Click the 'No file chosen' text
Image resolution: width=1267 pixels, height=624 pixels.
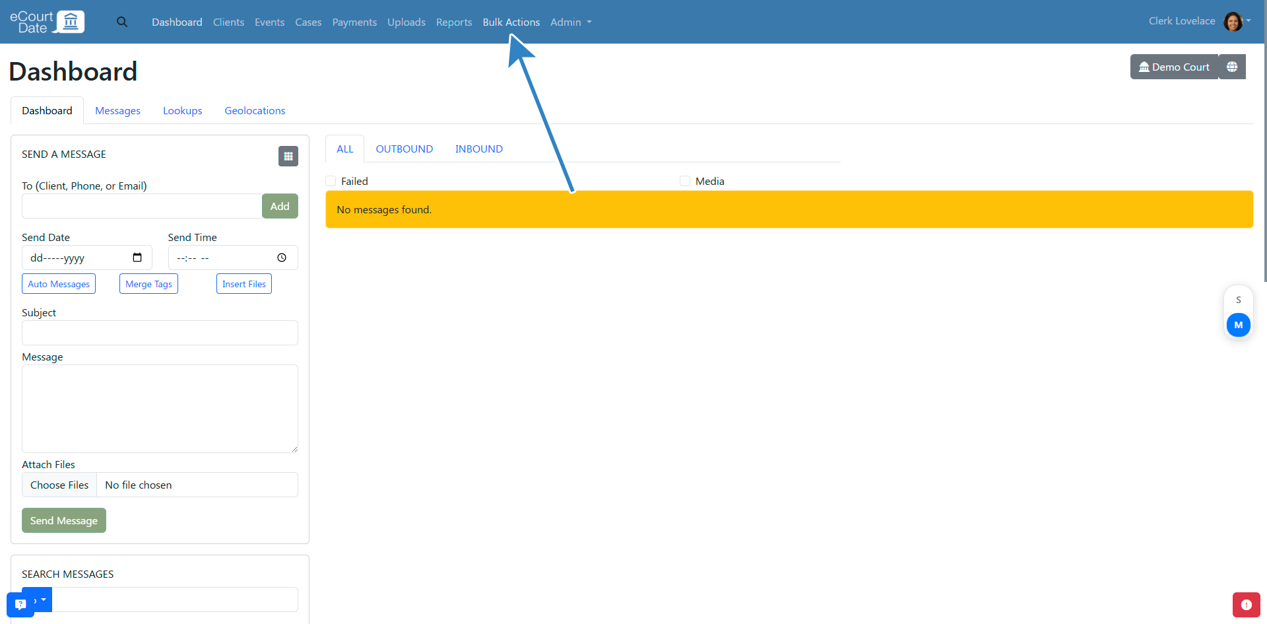click(x=139, y=485)
